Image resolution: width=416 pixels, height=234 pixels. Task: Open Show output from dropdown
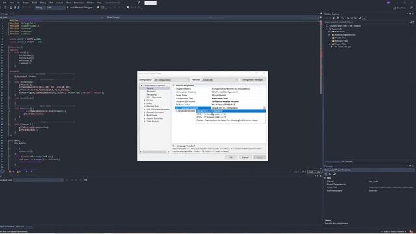point(38,180)
